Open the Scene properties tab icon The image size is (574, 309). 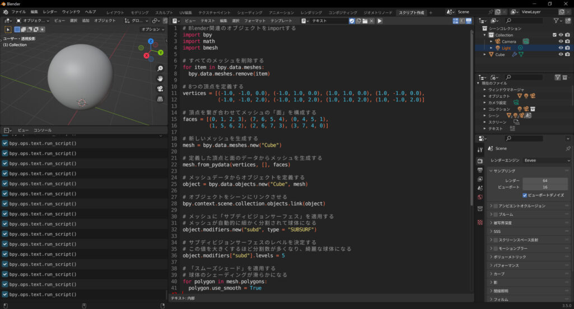point(480,188)
